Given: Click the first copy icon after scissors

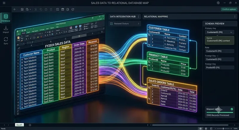Looking at the screenshot, I should [x=41, y=10].
